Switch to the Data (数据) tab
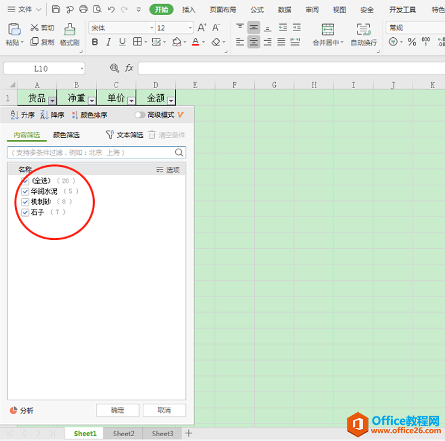This screenshot has height=441, width=445. pyautogui.click(x=285, y=10)
